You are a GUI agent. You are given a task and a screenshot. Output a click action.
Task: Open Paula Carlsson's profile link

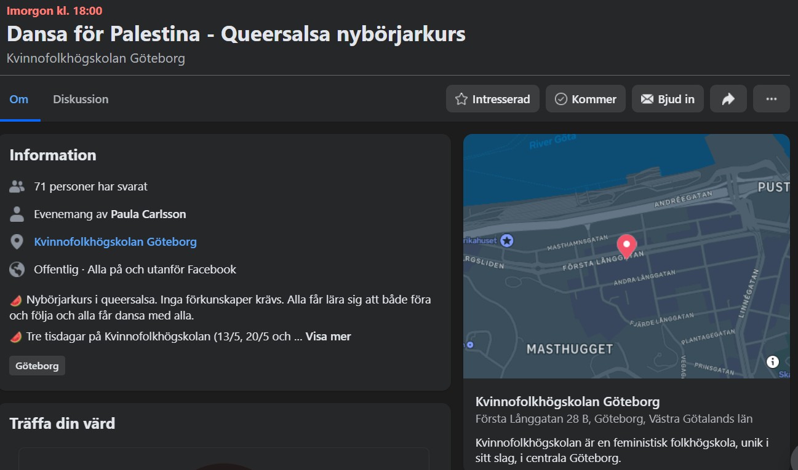click(148, 214)
